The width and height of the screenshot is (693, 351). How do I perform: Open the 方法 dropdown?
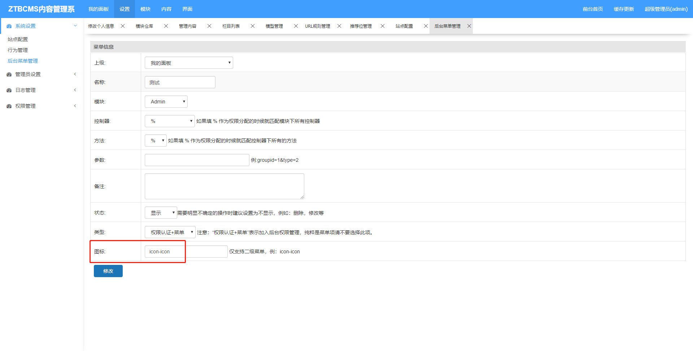(x=156, y=141)
